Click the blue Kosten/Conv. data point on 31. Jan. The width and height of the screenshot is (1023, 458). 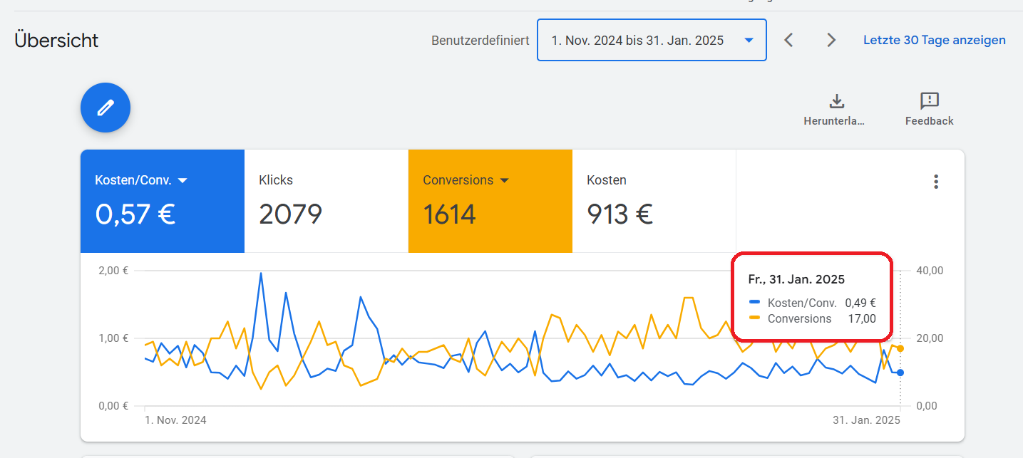900,373
